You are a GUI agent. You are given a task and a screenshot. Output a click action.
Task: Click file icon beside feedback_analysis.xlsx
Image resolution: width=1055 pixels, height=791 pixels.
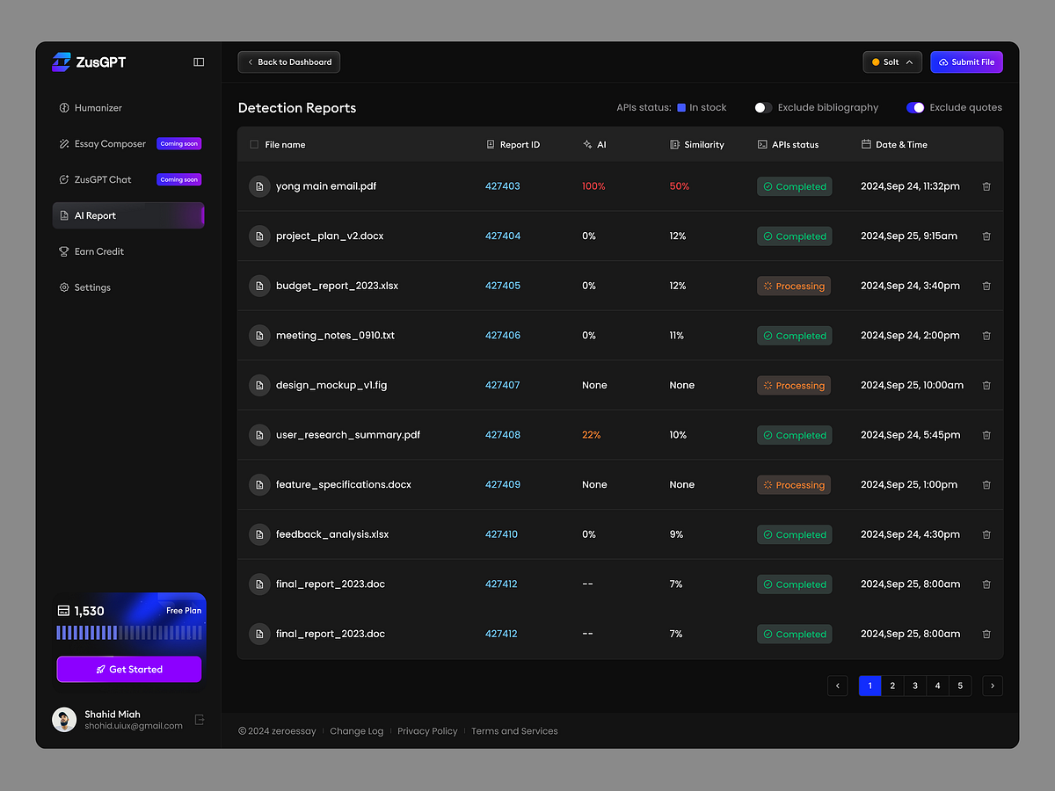[x=259, y=534]
